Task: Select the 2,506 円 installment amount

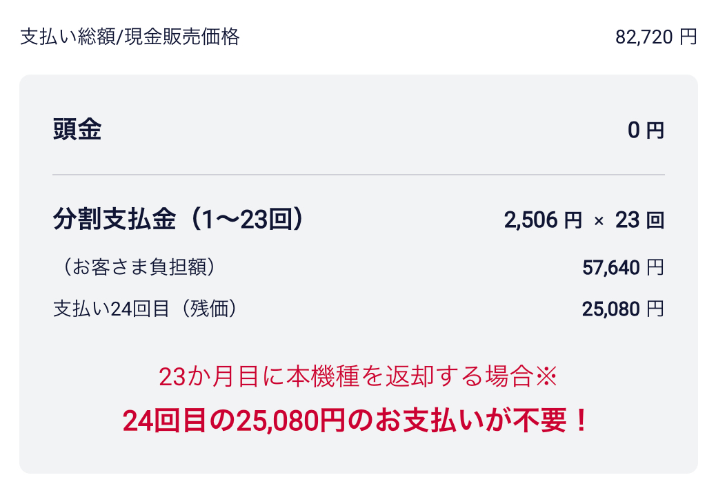Action: (x=543, y=221)
